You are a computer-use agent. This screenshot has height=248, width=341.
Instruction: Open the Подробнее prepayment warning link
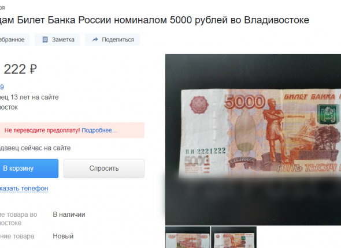99,130
